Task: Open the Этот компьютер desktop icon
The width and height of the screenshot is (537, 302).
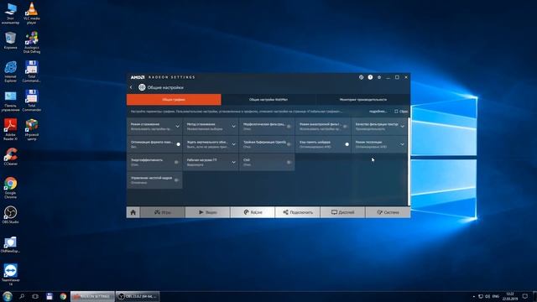Action: pyautogui.click(x=10, y=13)
